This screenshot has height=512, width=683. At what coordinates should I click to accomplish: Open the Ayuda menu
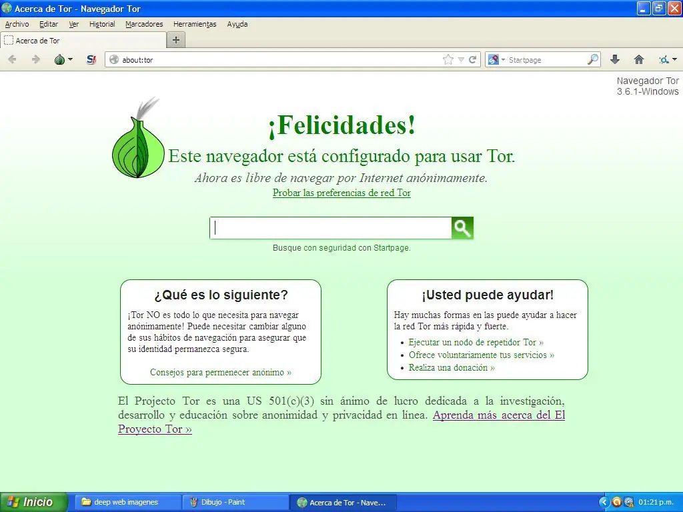tap(237, 24)
